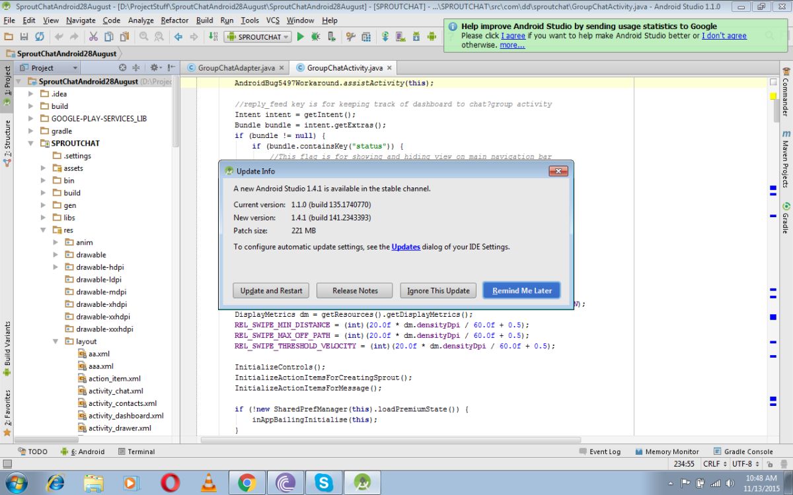The height and width of the screenshot is (495, 793).
Task: Toggle the Build Variants tool window
Action: 7,348
